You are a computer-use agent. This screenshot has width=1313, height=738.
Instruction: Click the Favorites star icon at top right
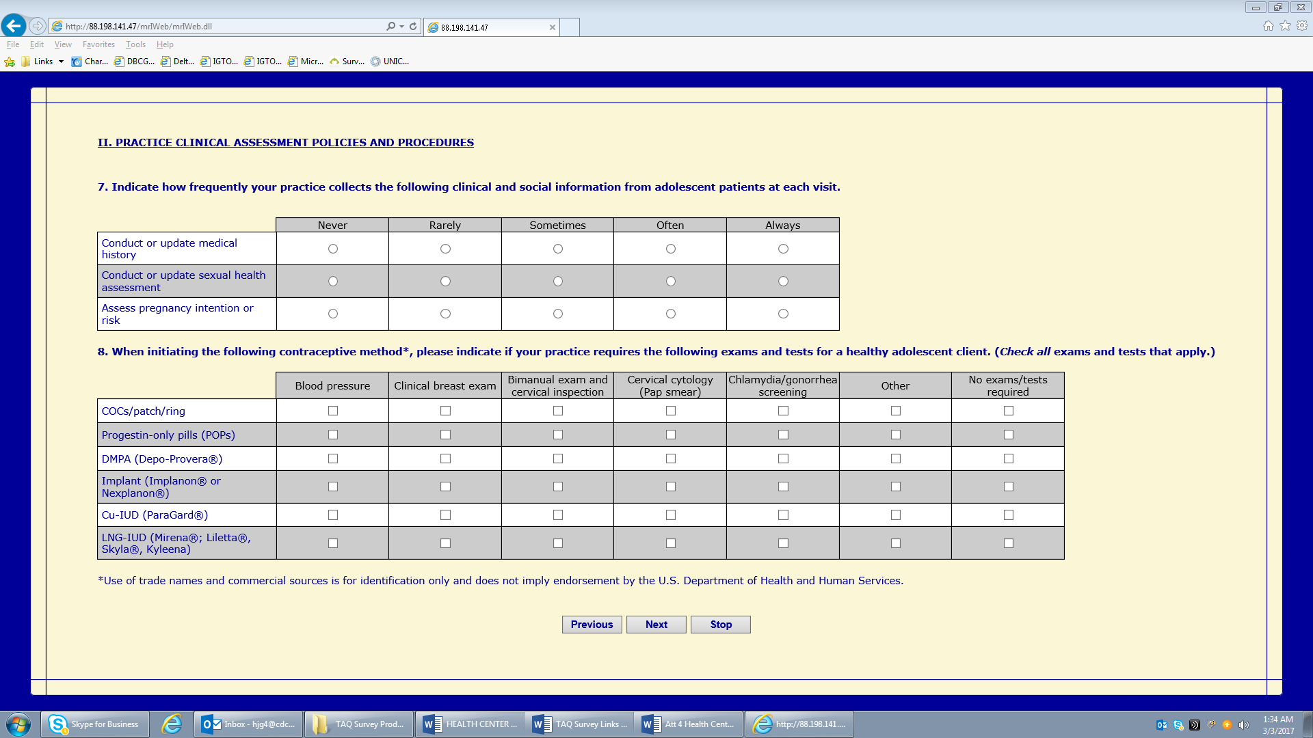1285,26
